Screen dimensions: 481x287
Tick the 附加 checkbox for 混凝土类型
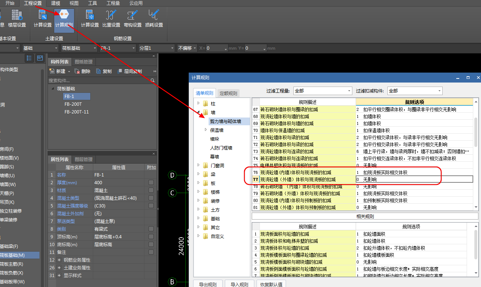pyautogui.click(x=151, y=198)
